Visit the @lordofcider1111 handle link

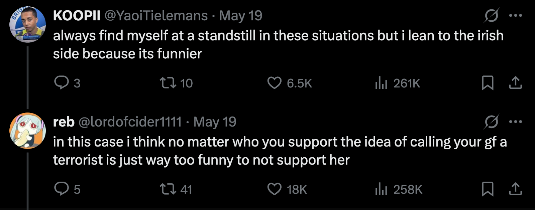[x=130, y=122]
